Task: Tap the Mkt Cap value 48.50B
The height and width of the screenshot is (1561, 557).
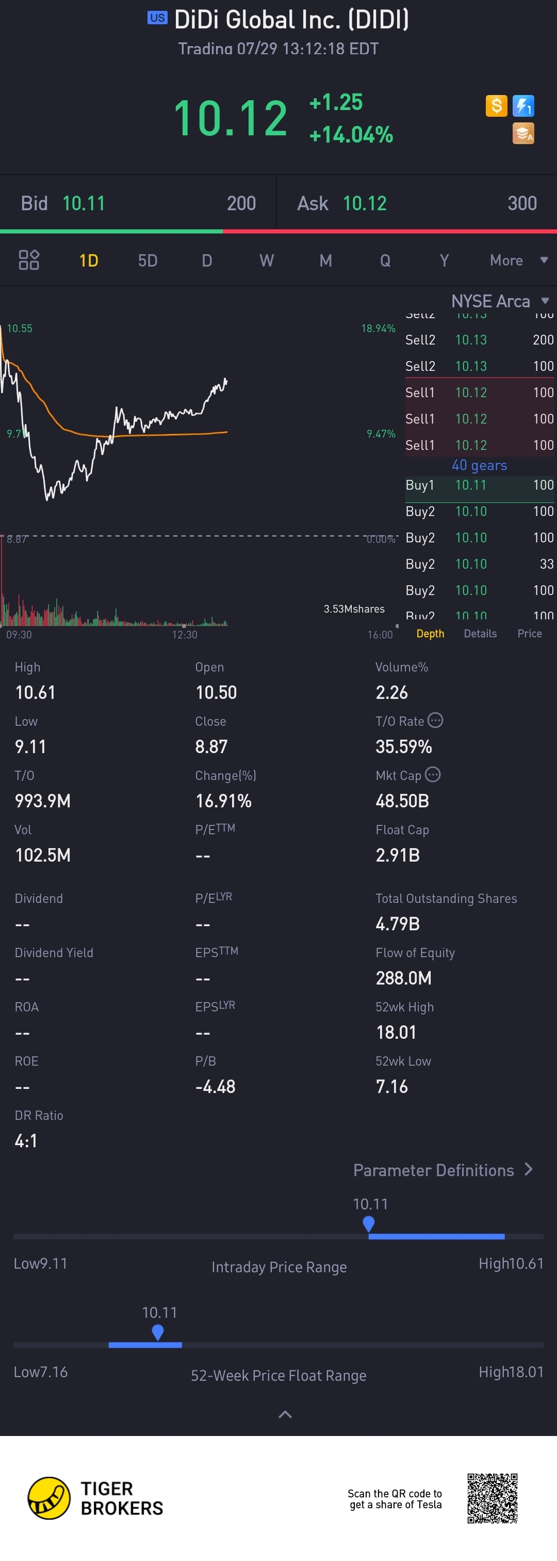Action: click(402, 801)
